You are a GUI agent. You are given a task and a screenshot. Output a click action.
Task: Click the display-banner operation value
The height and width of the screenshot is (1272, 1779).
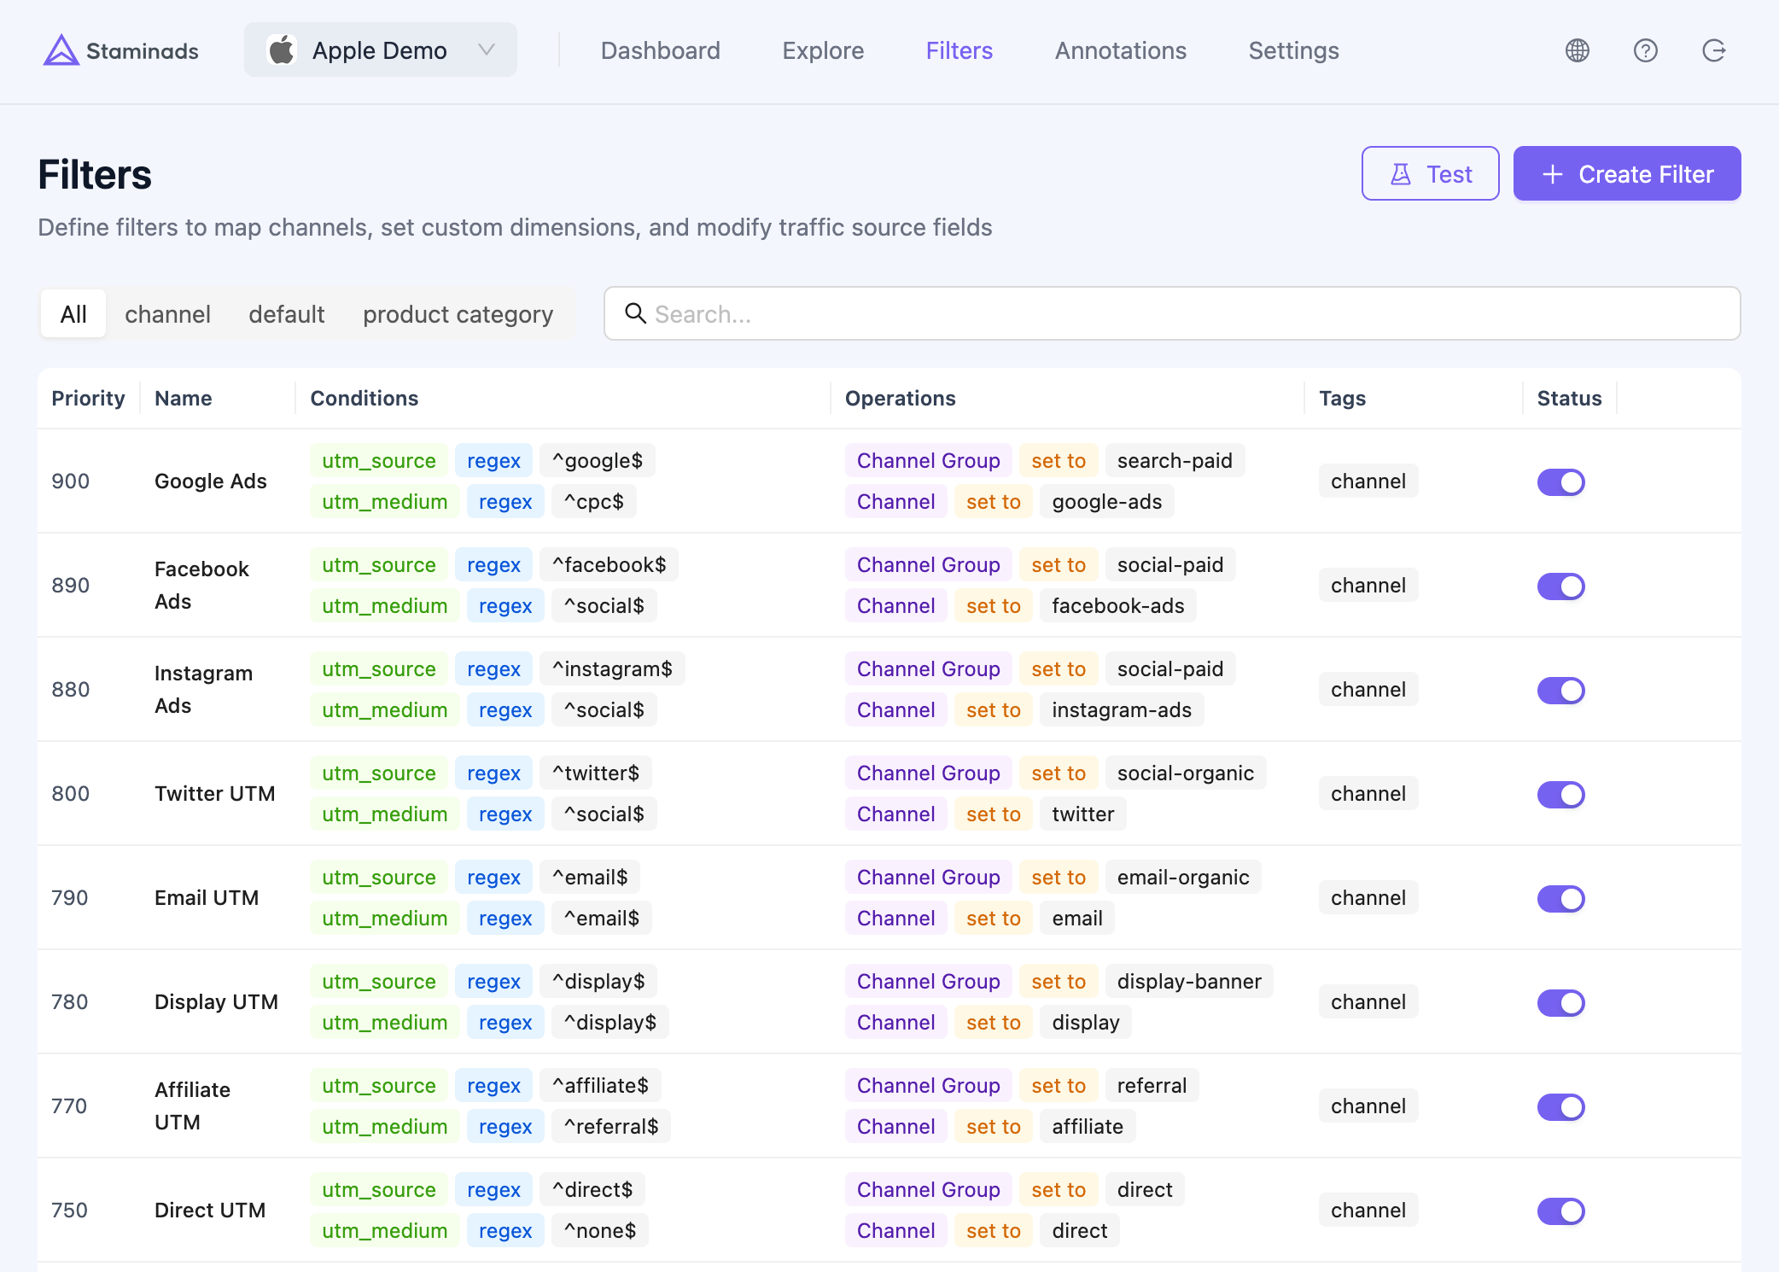(x=1189, y=982)
